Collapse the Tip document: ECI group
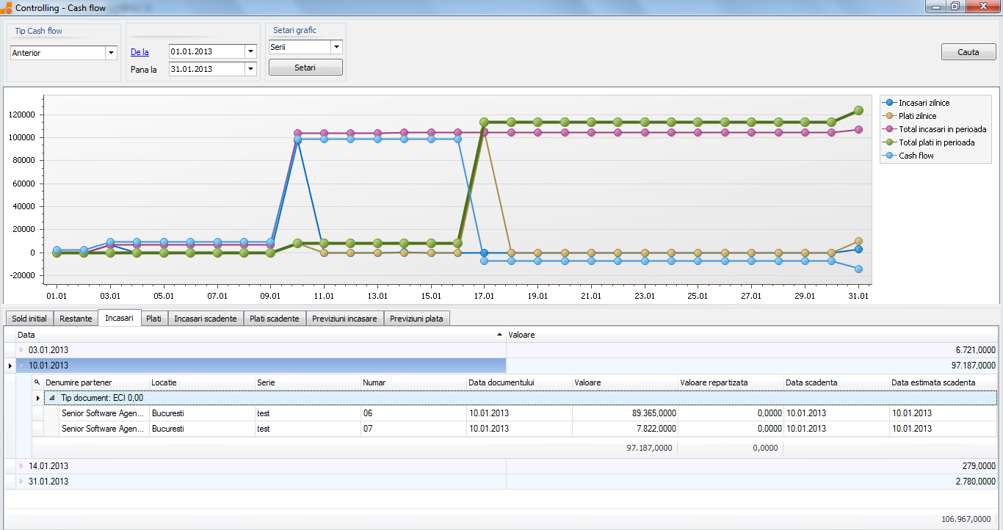The width and height of the screenshot is (1003, 530). [x=51, y=398]
